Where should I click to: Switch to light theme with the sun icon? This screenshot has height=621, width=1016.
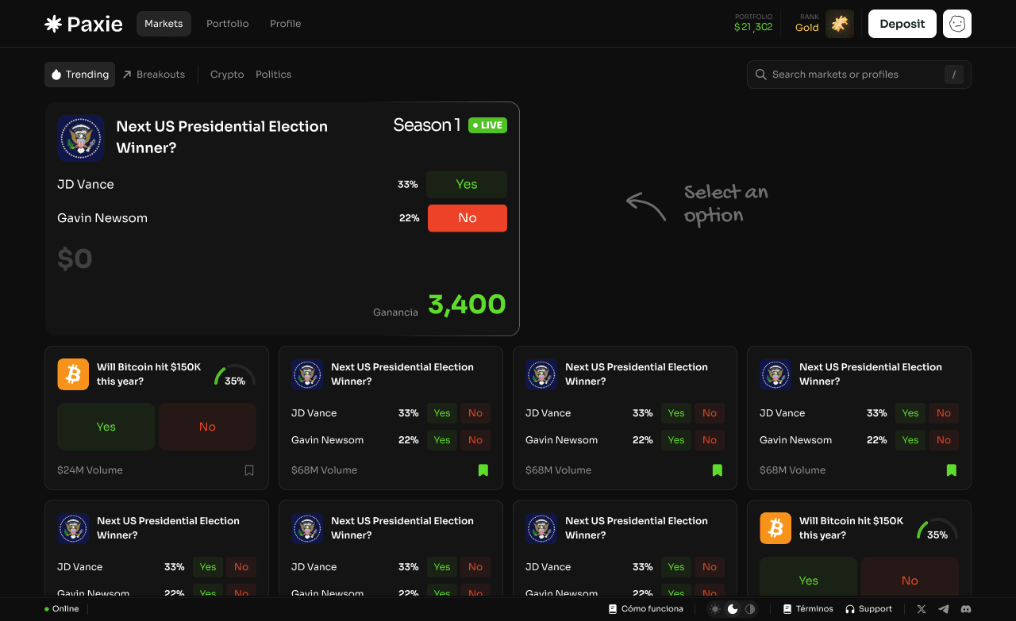click(715, 609)
